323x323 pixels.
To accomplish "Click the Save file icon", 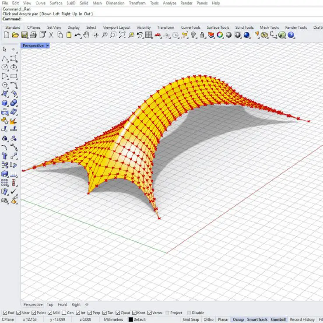I will [25, 35].
